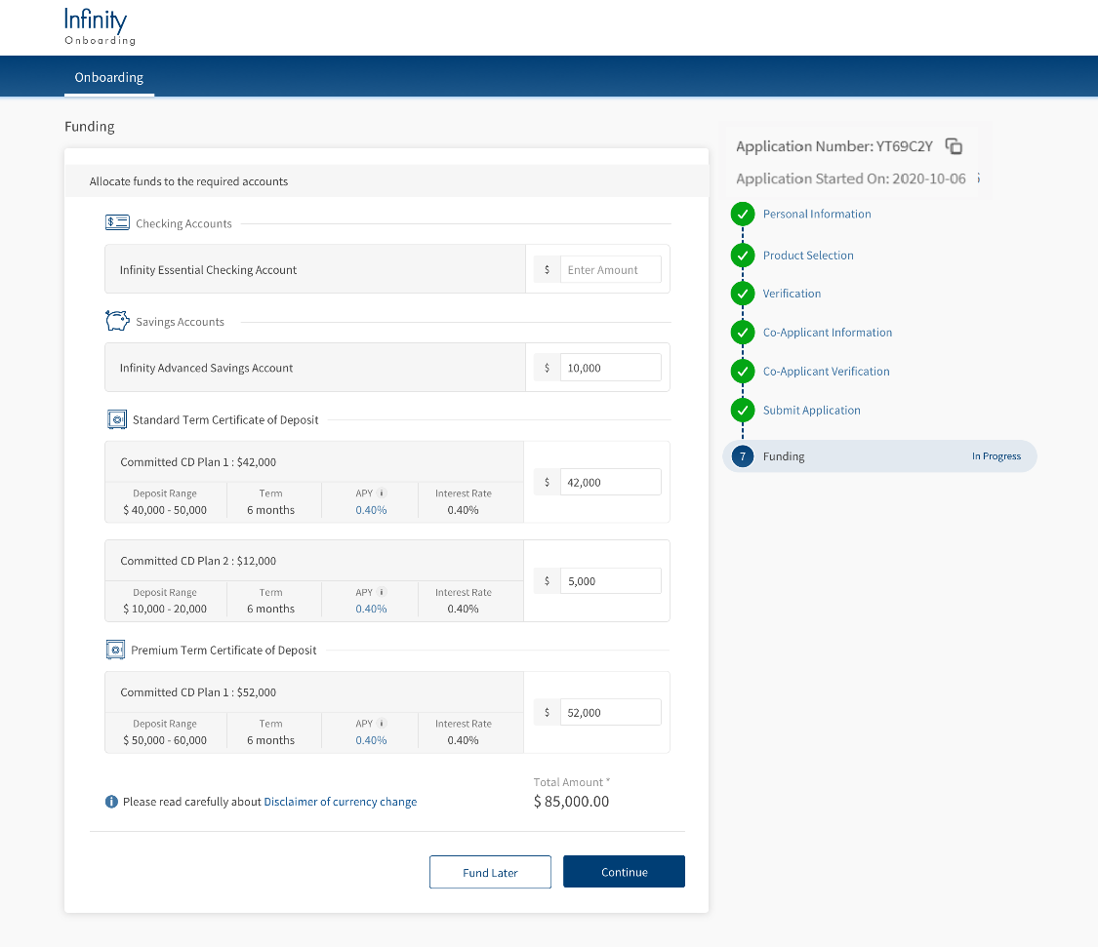The width and height of the screenshot is (1098, 947).
Task: Click the Premium Term Certificate safe icon
Action: click(116, 650)
